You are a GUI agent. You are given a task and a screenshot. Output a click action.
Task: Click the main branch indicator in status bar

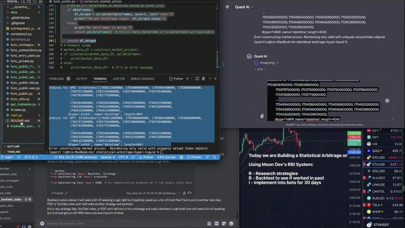(8, 157)
